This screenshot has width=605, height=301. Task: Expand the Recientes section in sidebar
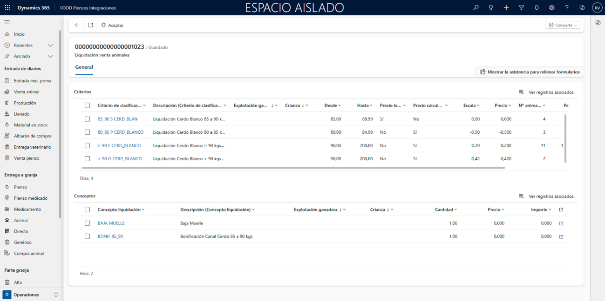pyautogui.click(x=50, y=46)
